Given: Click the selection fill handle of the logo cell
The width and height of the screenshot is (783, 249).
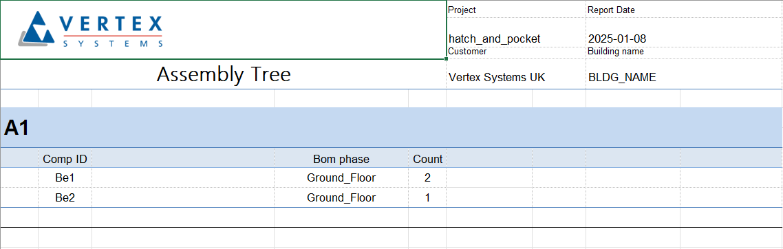Looking at the screenshot, I should (446, 59).
